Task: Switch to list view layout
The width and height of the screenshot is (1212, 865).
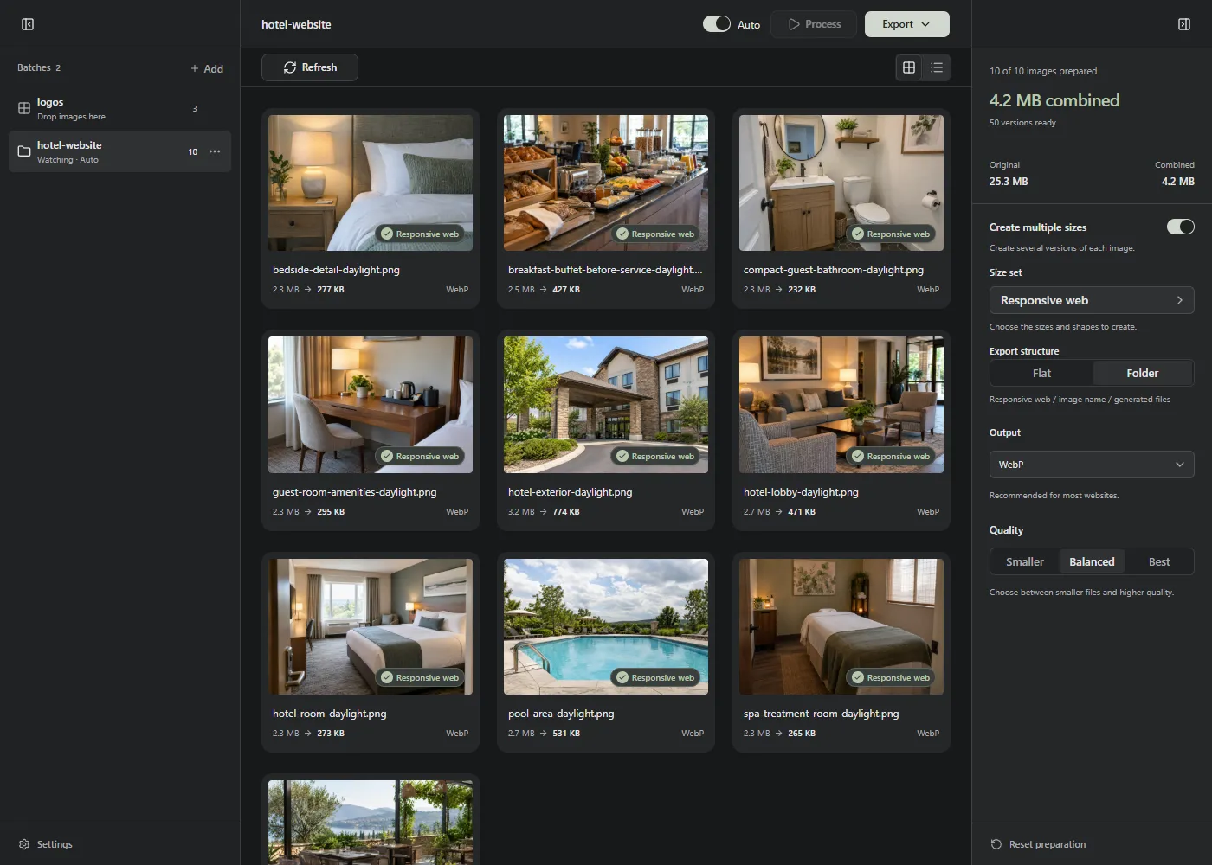Action: [937, 67]
